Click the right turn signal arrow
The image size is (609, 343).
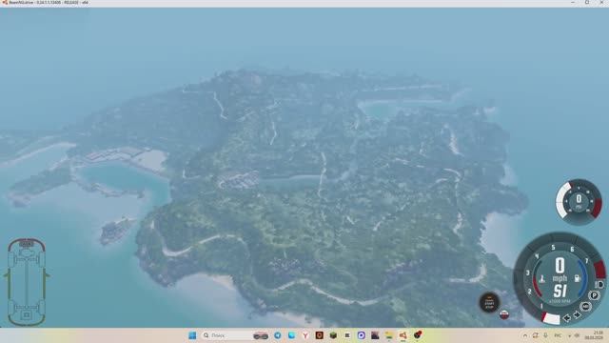[x=577, y=314]
